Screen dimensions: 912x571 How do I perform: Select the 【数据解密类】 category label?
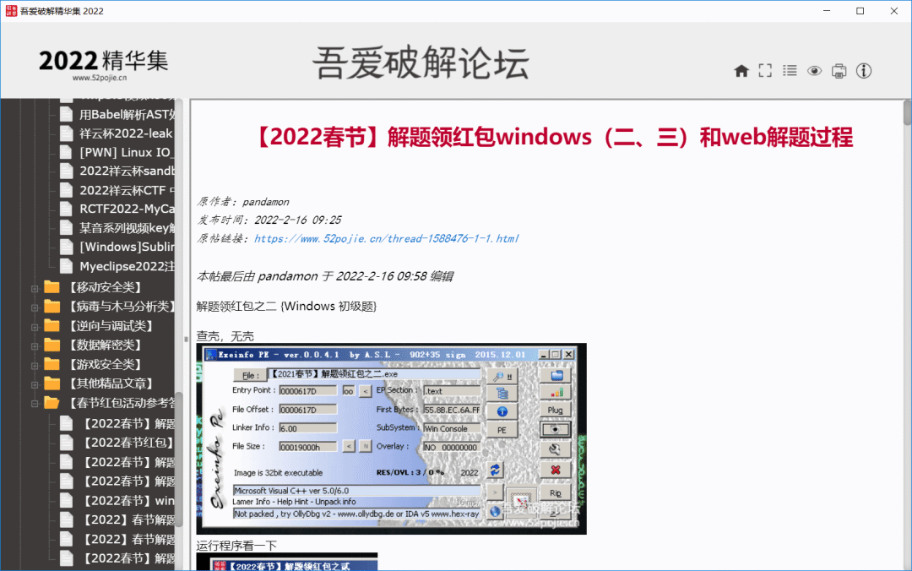tap(105, 345)
